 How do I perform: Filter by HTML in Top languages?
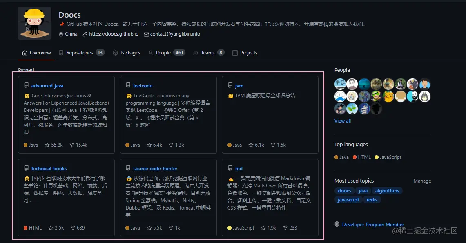tap(362, 157)
